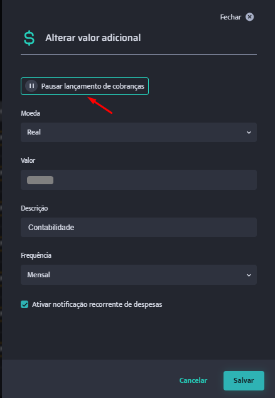Uncheck the recurring expense notification checkbox
The width and height of the screenshot is (275, 398).
(24, 304)
